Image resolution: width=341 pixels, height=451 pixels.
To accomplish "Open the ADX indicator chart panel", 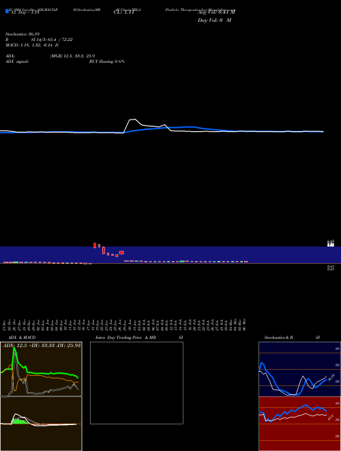I will click(x=41, y=369).
